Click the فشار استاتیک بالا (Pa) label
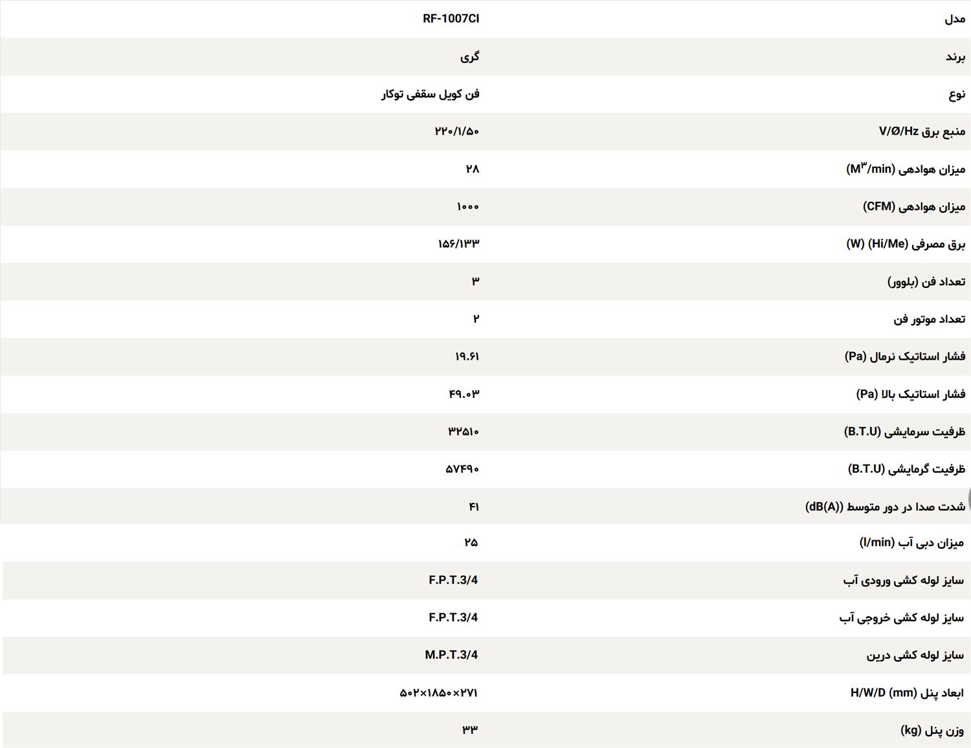971x748 pixels. 910,394
